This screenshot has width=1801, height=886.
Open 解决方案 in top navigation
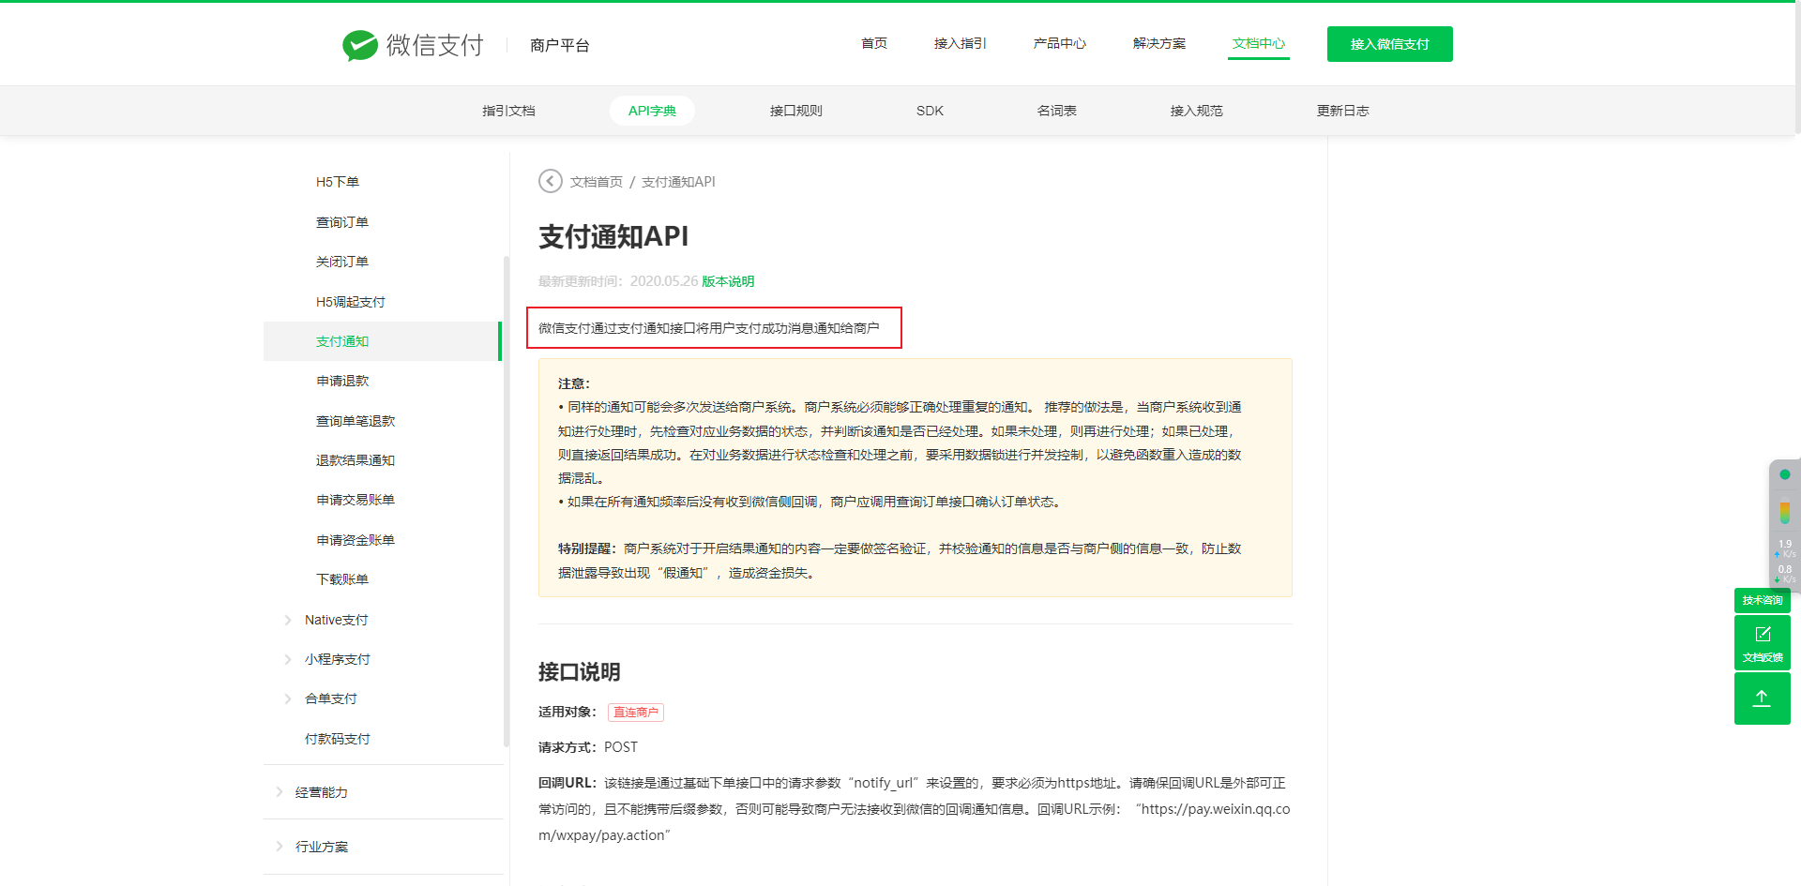point(1158,43)
